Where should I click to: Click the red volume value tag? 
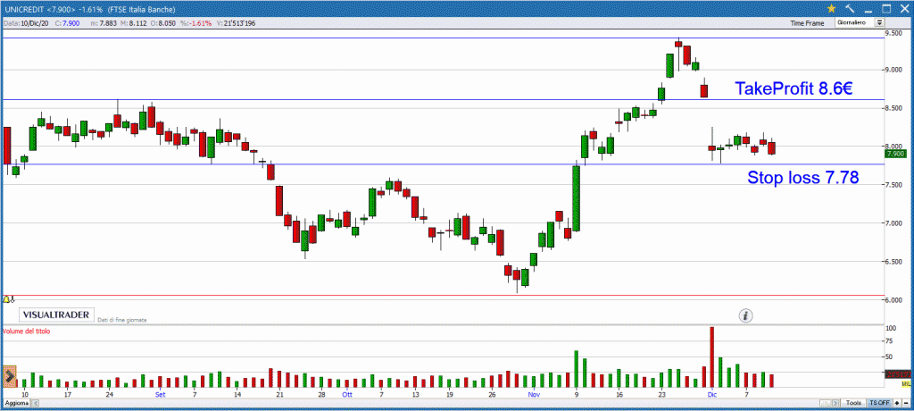click(x=898, y=373)
